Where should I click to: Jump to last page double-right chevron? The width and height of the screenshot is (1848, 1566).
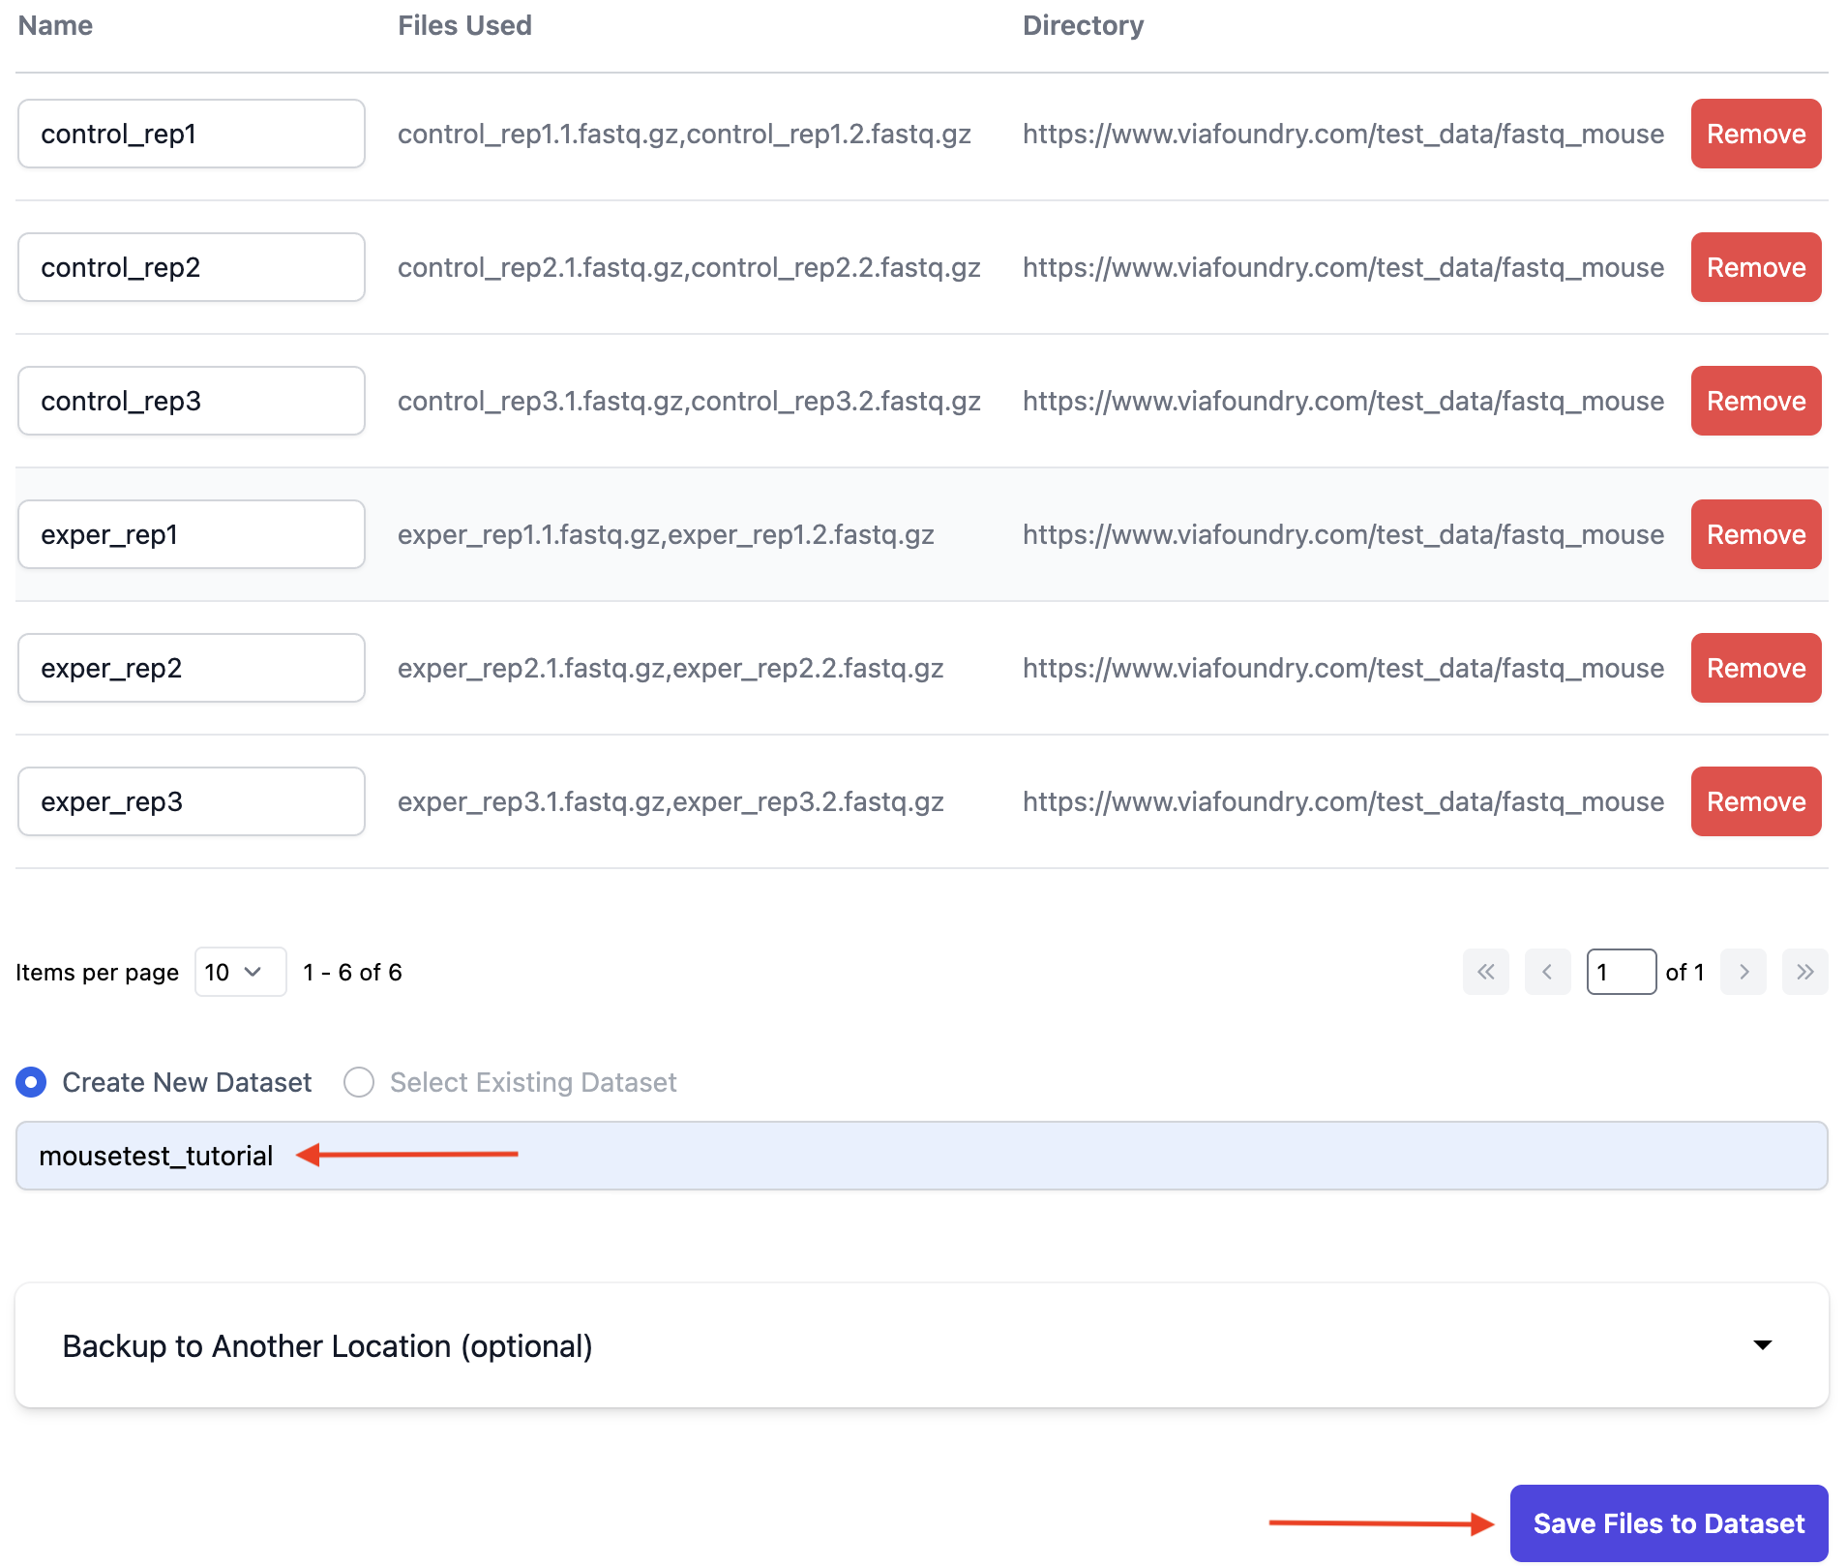click(x=1804, y=972)
